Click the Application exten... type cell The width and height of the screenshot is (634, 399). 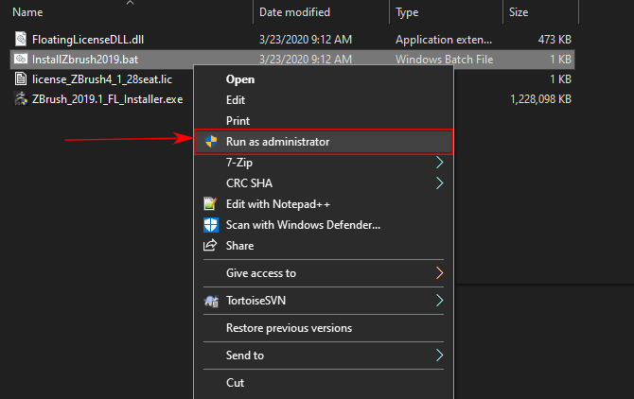[444, 40]
